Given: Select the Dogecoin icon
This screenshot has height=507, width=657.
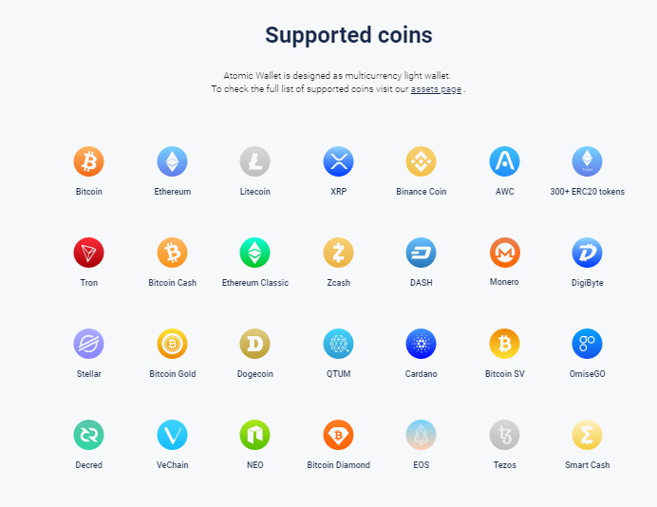Looking at the screenshot, I should click(254, 344).
